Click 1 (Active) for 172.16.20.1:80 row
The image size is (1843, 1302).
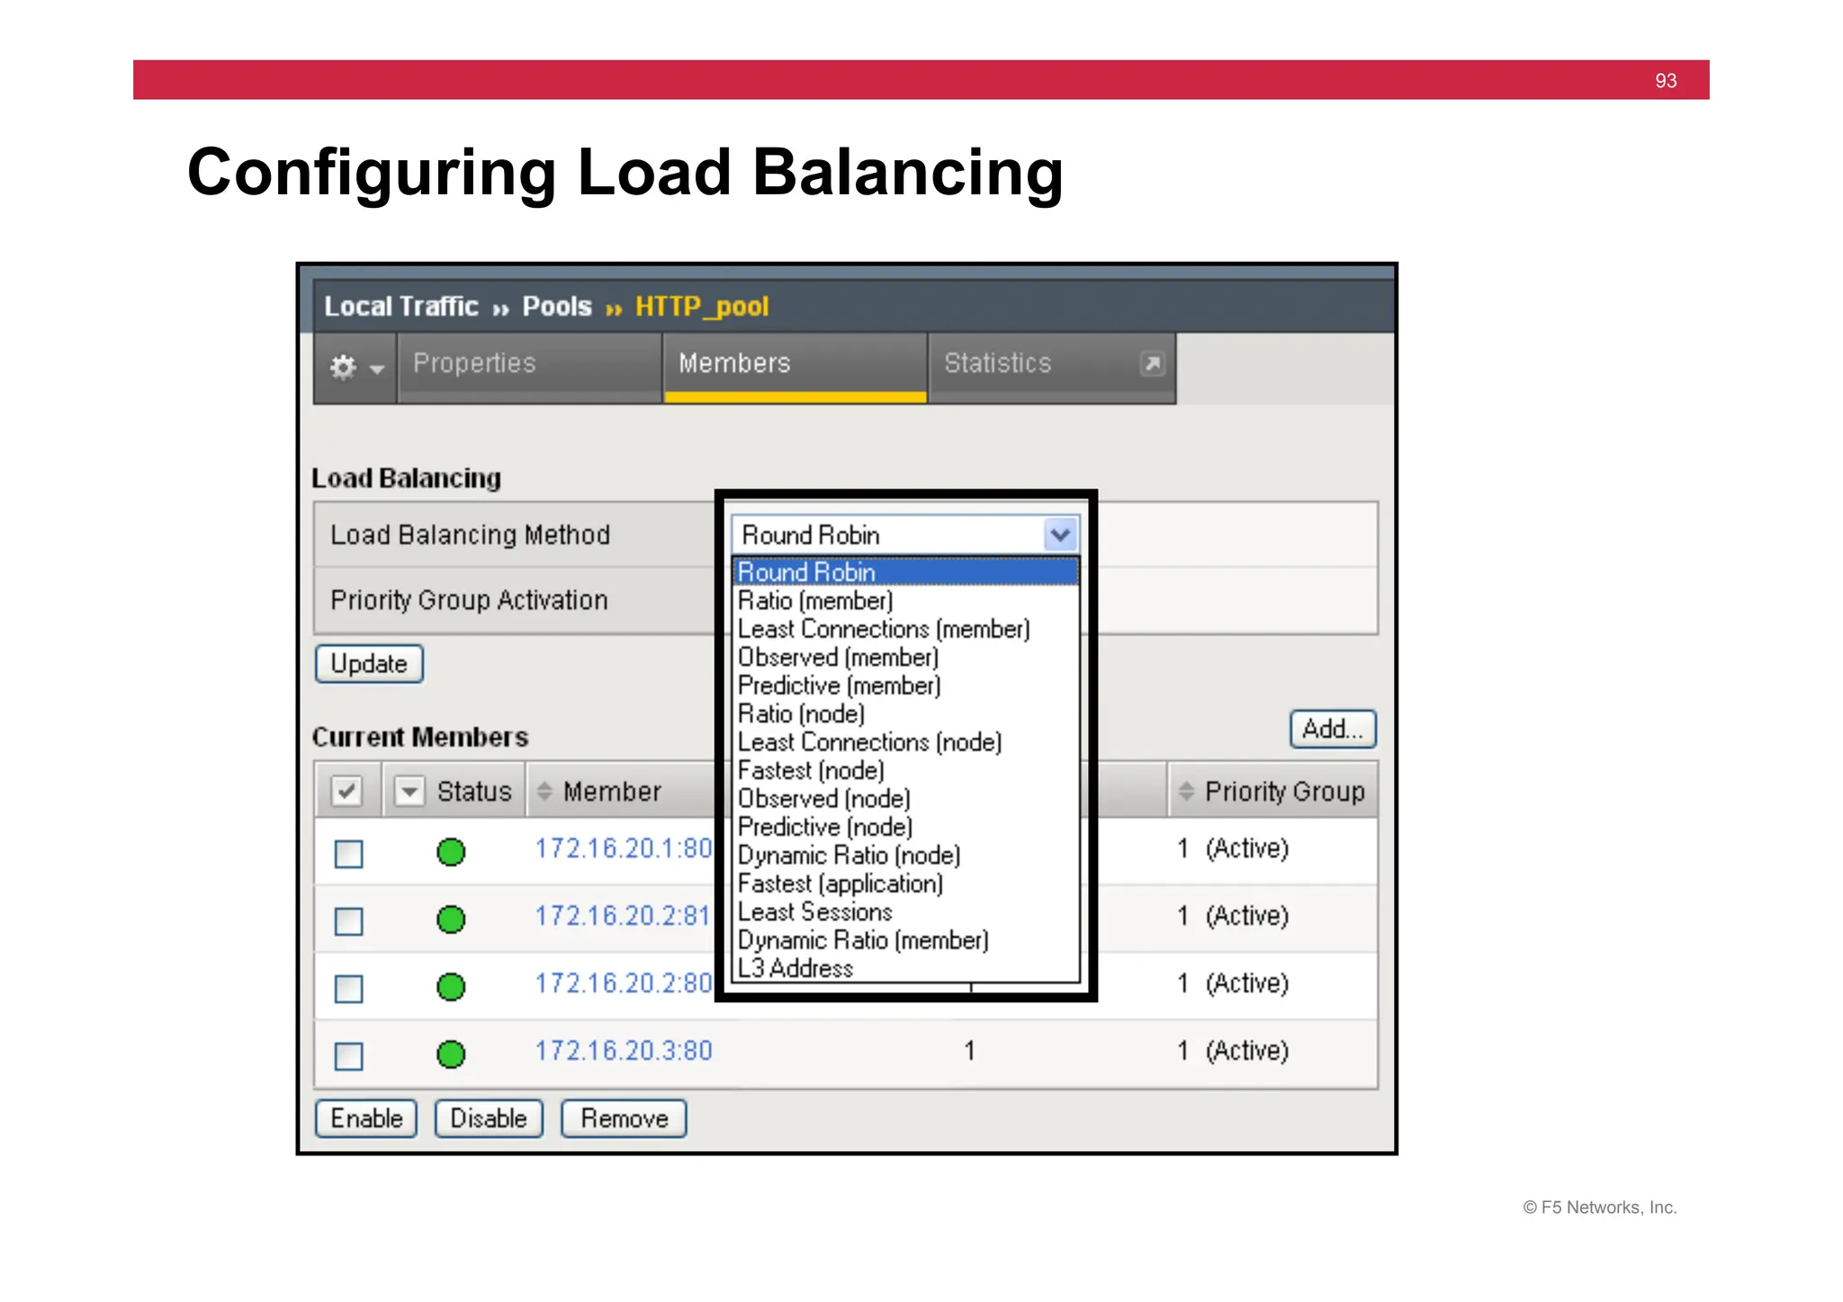coord(1233,849)
